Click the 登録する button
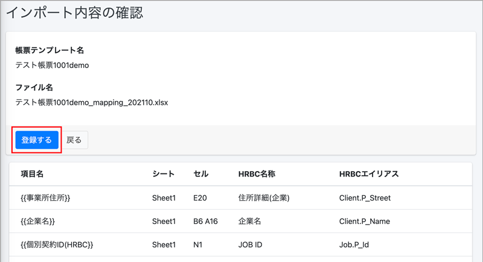The image size is (483, 262). tap(37, 140)
